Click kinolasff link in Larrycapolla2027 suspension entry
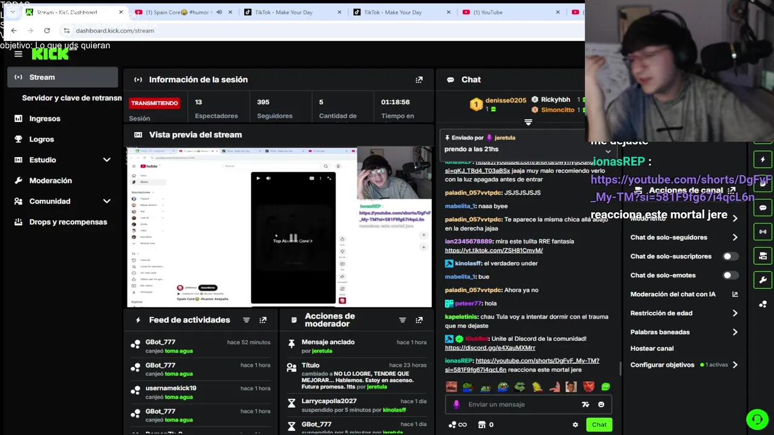Screen dimensions: 774x435 [394, 410]
